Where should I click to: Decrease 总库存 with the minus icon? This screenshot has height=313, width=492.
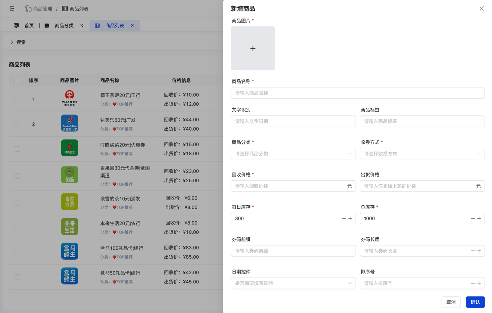[x=473, y=218]
